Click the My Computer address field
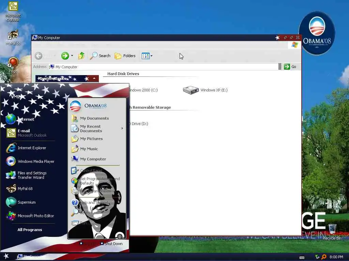Image resolution: width=349 pixels, height=261 pixels. click(x=164, y=67)
